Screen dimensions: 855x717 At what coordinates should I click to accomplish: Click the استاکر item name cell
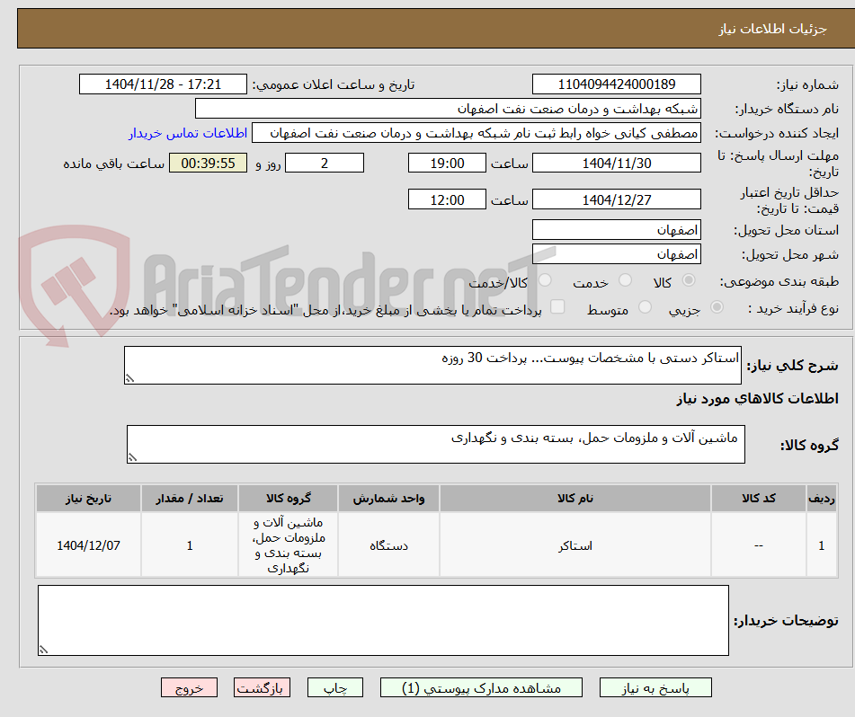[574, 545]
